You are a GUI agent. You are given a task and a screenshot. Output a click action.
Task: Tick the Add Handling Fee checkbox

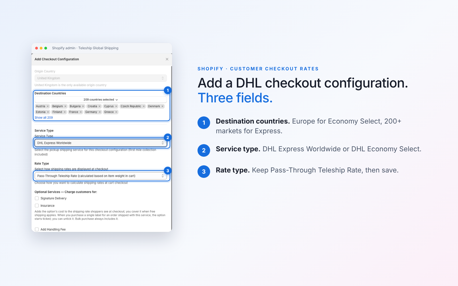point(37,229)
